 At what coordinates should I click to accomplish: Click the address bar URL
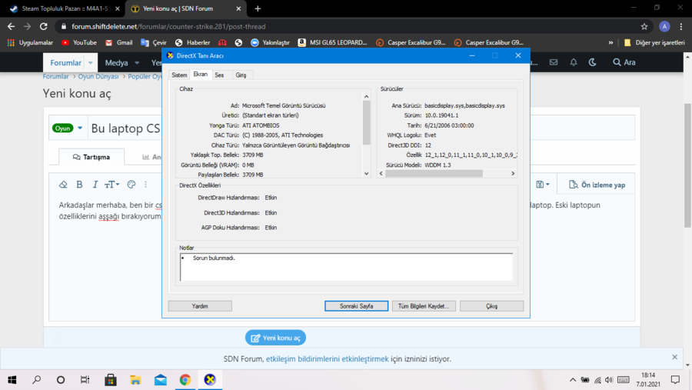click(168, 26)
